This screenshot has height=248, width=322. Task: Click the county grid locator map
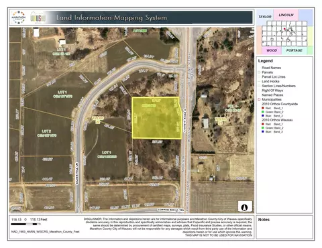[284, 34]
